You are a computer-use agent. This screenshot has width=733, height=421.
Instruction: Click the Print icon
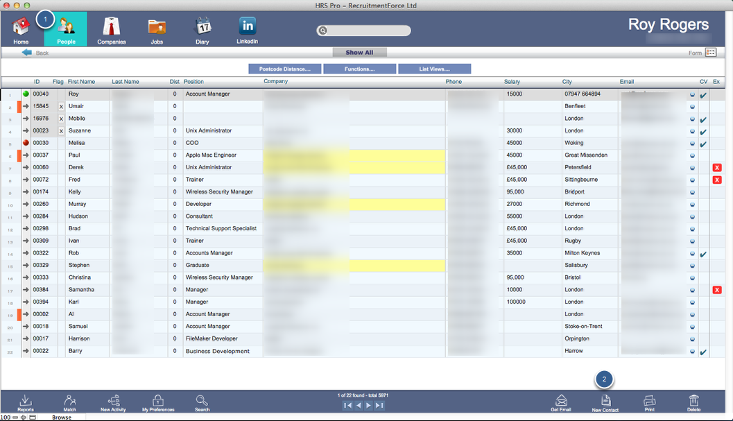click(x=649, y=402)
